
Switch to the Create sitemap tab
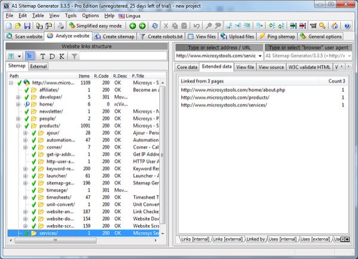[x=113, y=36]
